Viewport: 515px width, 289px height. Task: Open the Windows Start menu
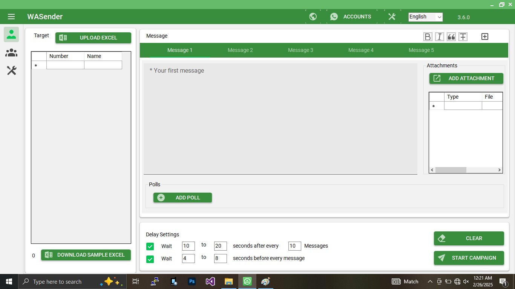click(x=9, y=281)
